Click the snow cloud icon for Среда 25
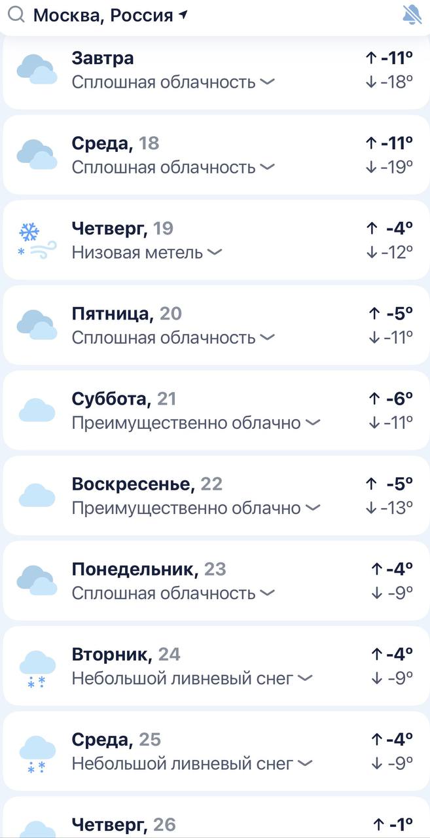The width and height of the screenshot is (430, 838). click(x=37, y=753)
